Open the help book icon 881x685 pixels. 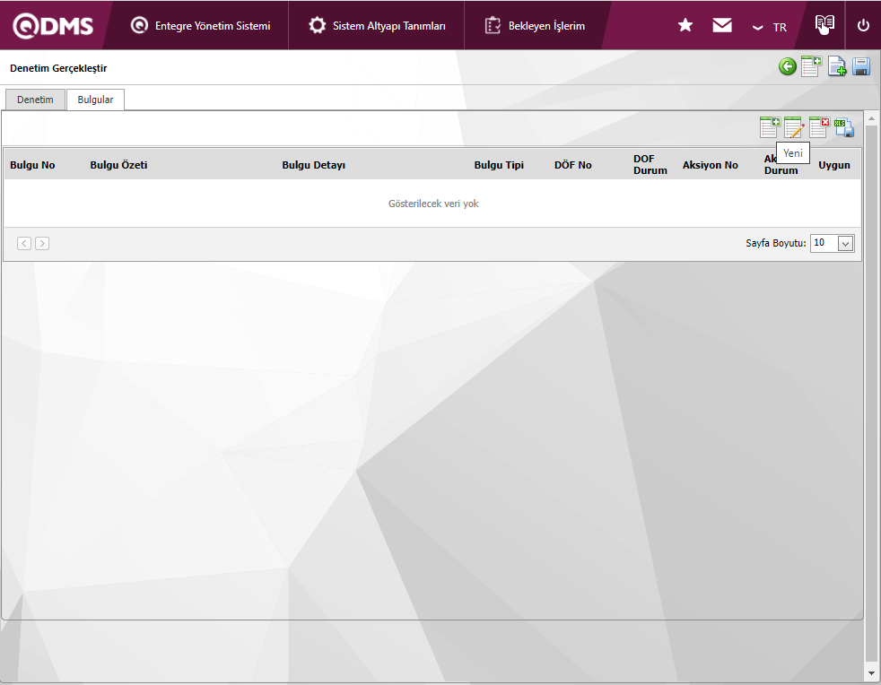pyautogui.click(x=824, y=24)
